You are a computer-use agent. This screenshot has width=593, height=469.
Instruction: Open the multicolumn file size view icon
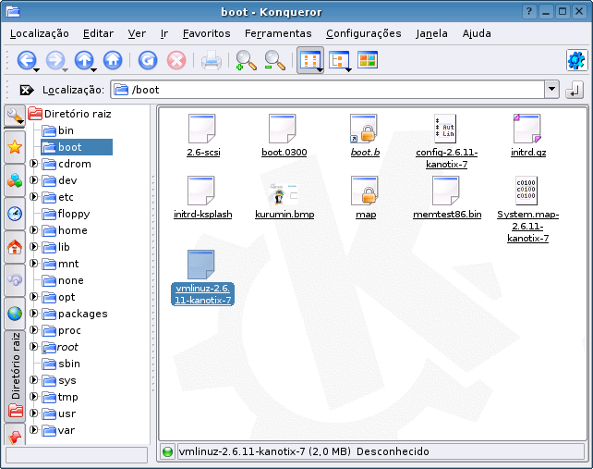tap(368, 60)
